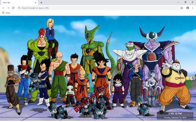Click the browser forward arrow
The height and width of the screenshot is (122, 196).
8,8
